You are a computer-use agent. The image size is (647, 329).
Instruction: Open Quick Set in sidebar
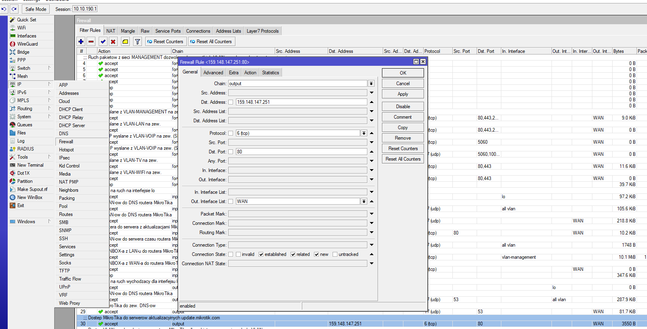pyautogui.click(x=26, y=20)
